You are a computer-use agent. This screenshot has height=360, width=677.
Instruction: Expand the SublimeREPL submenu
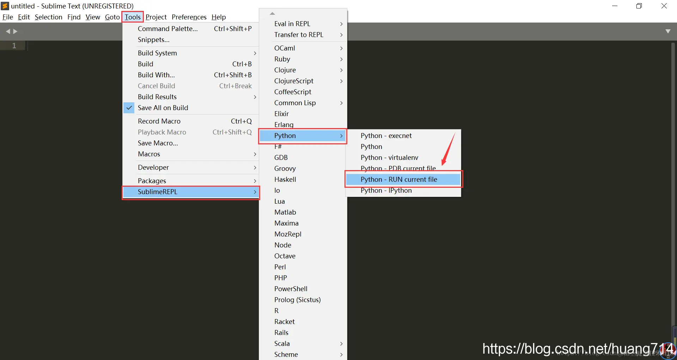point(191,192)
